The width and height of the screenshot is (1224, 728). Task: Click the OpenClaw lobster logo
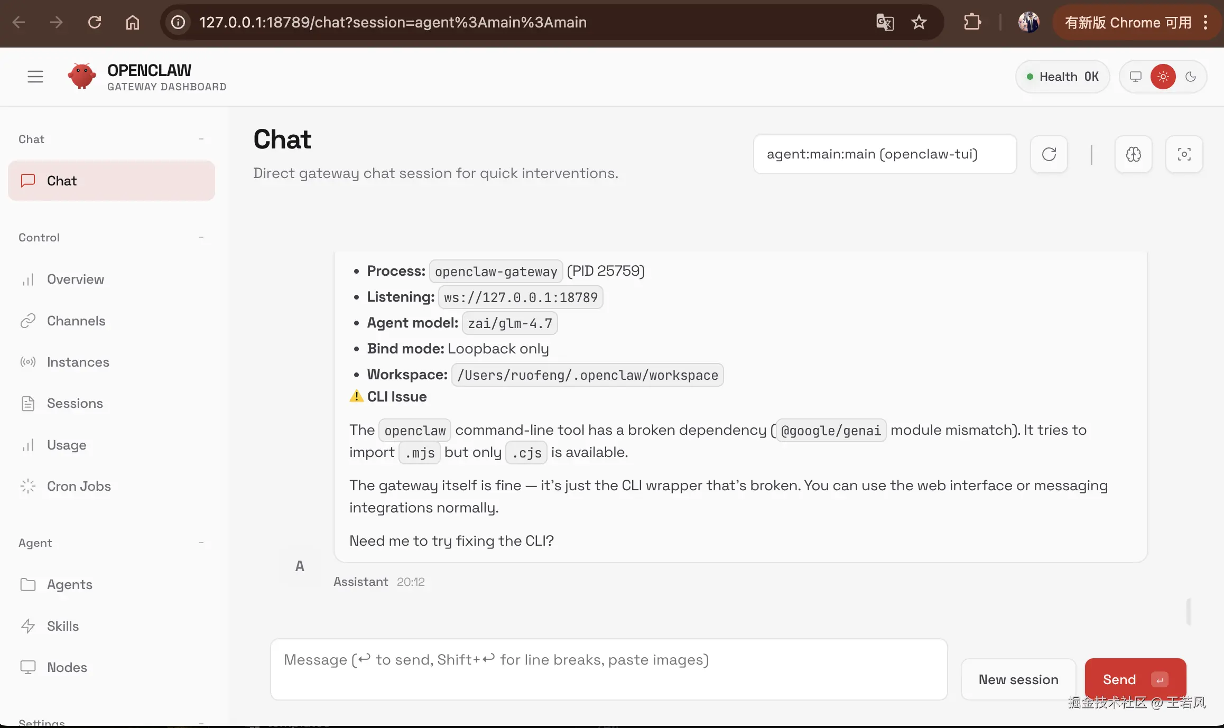82,77
